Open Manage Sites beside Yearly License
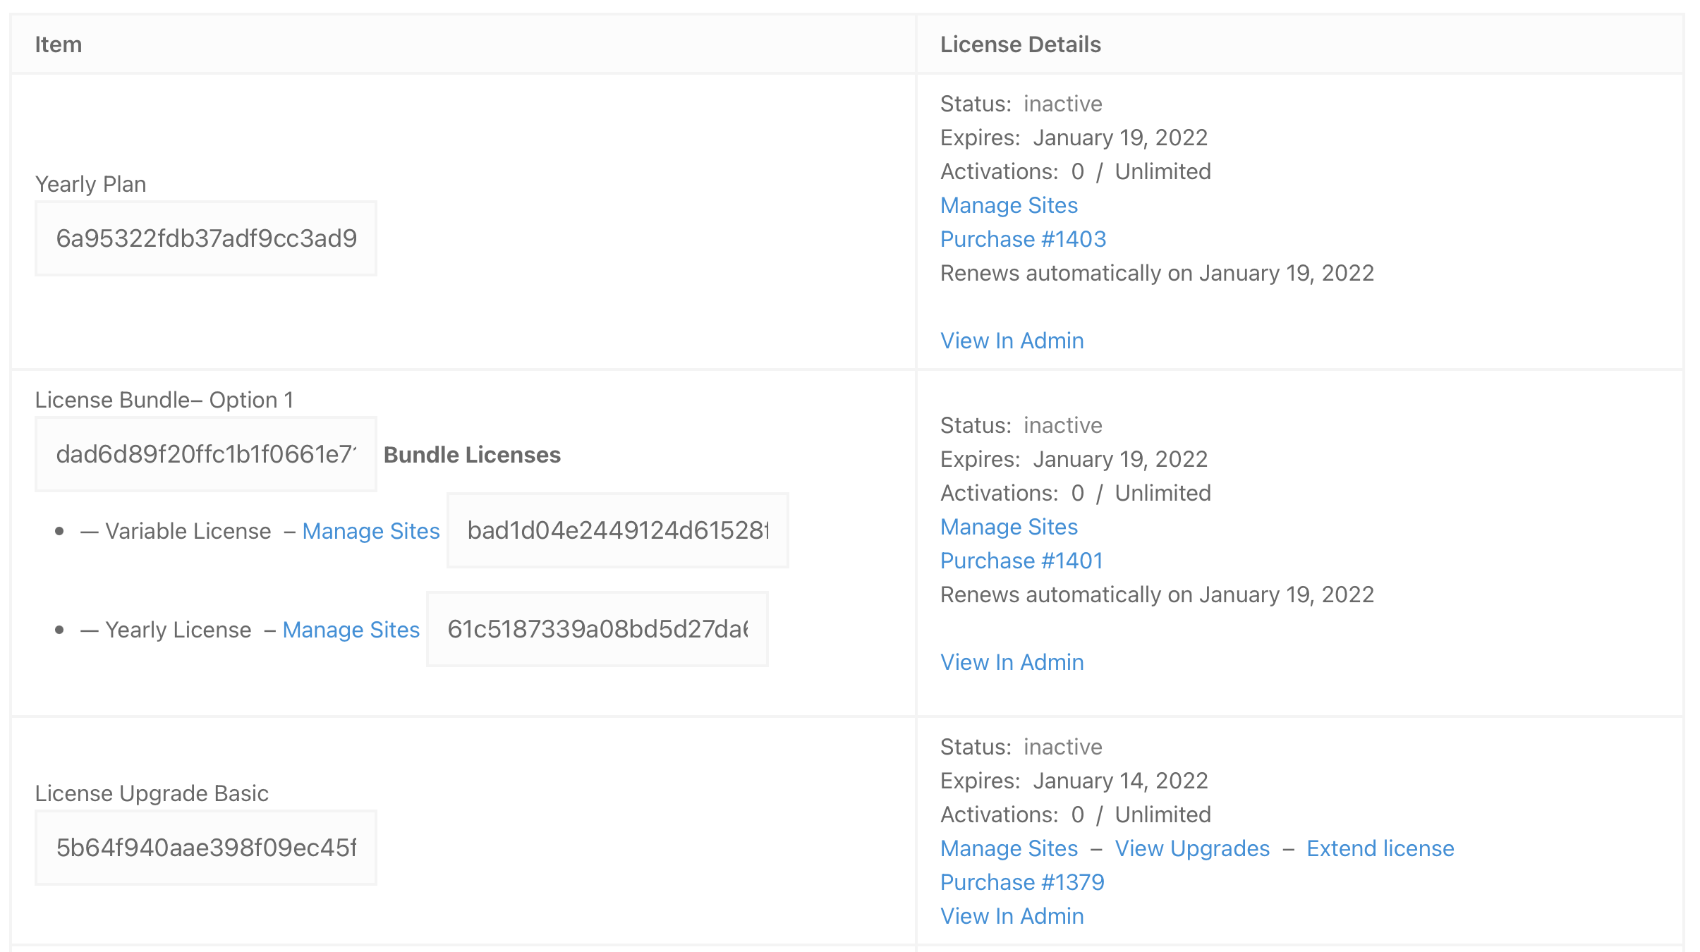Screen dimensions: 1700x952 [x=351, y=630]
